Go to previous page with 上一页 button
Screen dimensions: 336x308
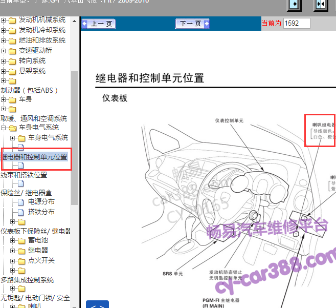(99, 24)
